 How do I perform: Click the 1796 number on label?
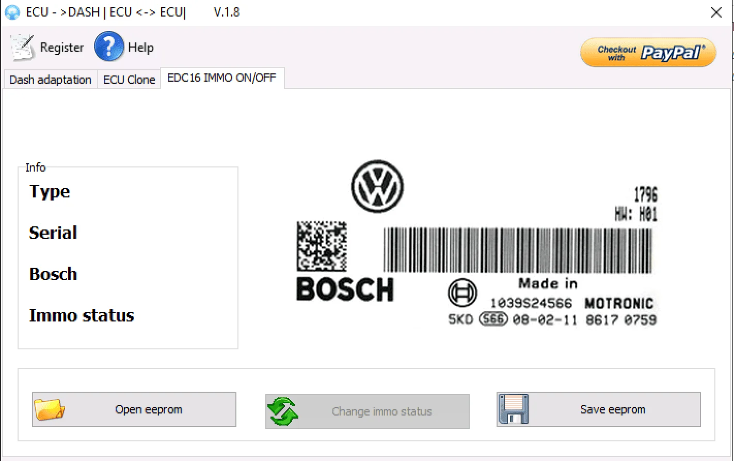tap(646, 194)
